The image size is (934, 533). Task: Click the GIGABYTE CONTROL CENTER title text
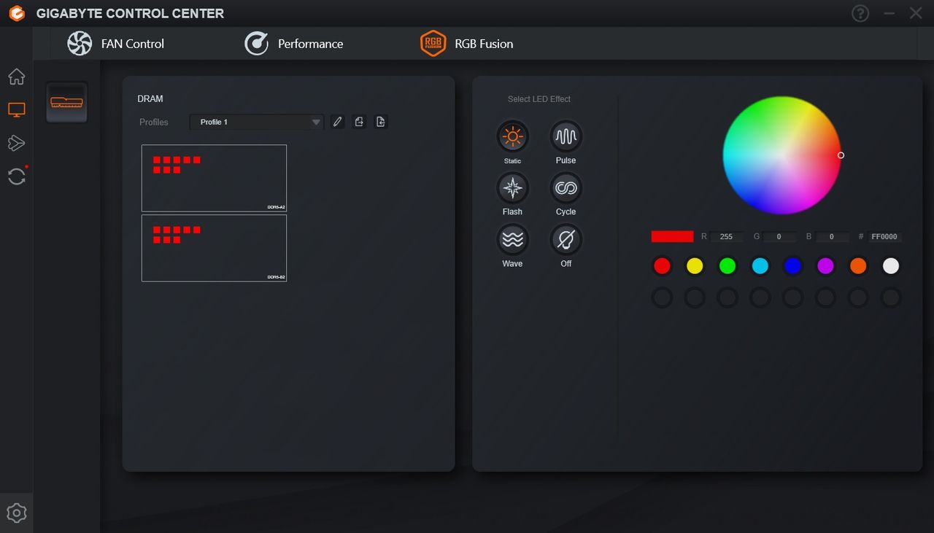point(130,14)
